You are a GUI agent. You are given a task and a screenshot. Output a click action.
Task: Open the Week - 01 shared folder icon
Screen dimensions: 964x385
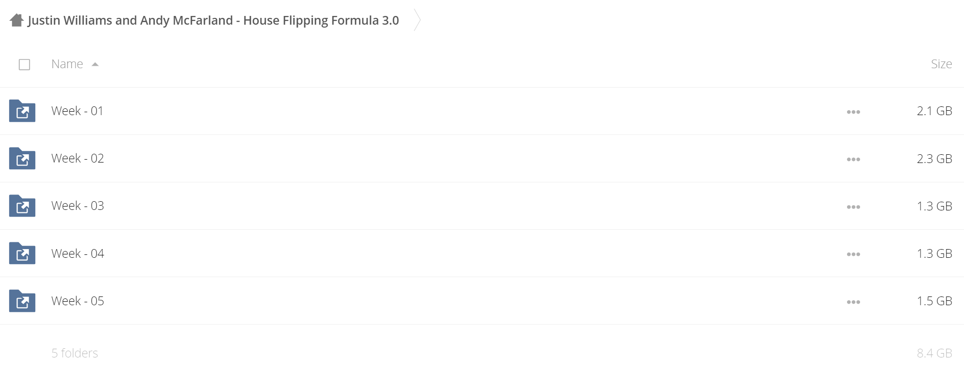pos(22,111)
